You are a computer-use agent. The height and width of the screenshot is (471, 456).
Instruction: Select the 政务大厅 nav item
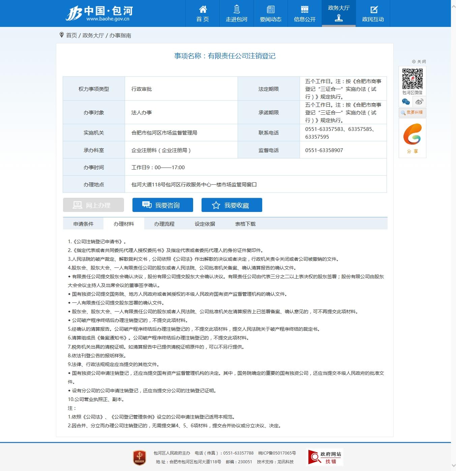[339, 13]
